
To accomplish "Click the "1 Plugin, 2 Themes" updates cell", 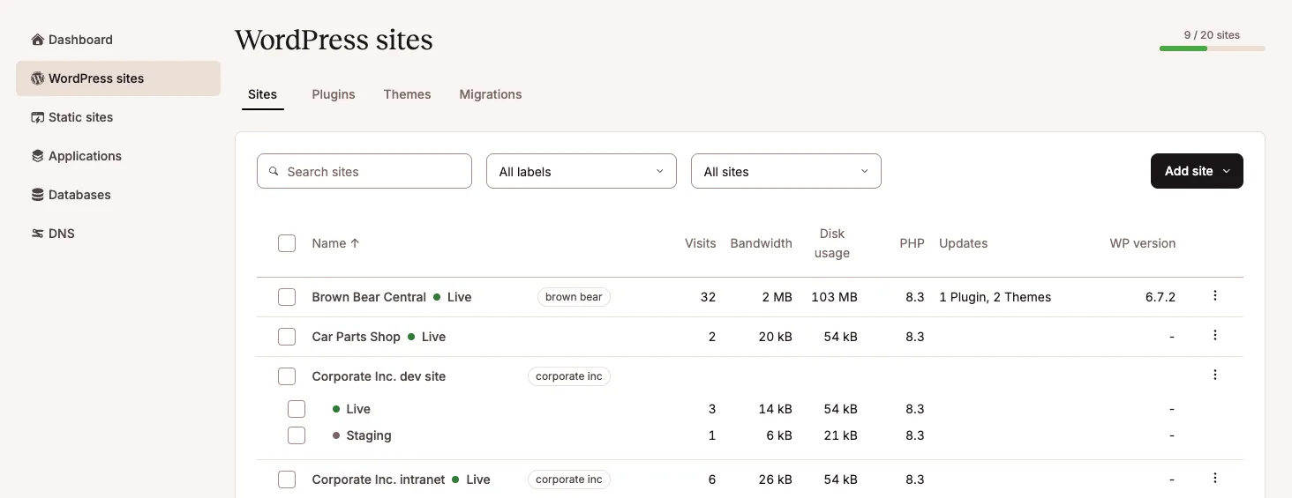I will 995,297.
